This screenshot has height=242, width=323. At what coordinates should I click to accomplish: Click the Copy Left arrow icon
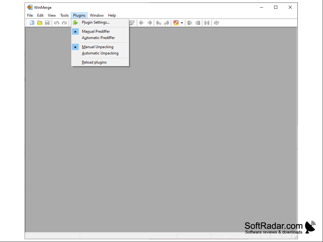coord(150,23)
